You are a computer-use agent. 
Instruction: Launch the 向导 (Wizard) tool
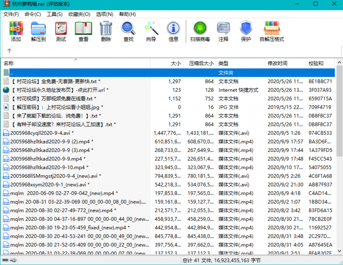click(151, 31)
